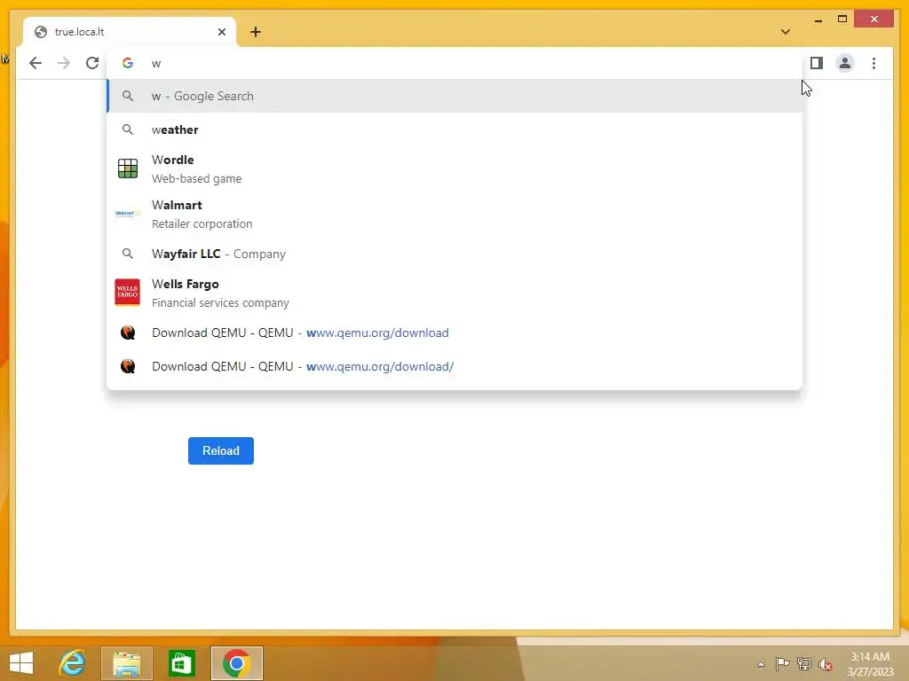
Task: Open Chrome's three-dot menu
Action: point(873,63)
